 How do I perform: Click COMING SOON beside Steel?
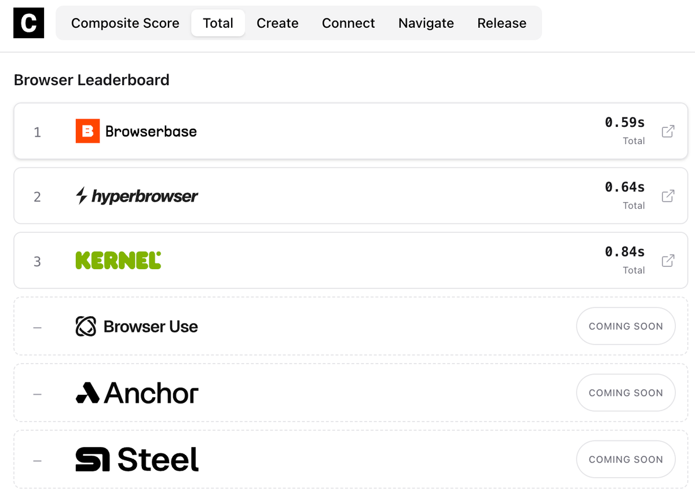625,459
